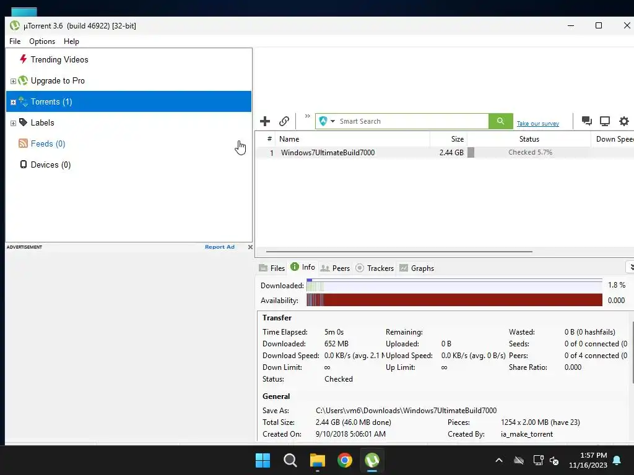Expand the Upgrade to Pro tree node
Screen dimensions: 634x475
coord(14,81)
